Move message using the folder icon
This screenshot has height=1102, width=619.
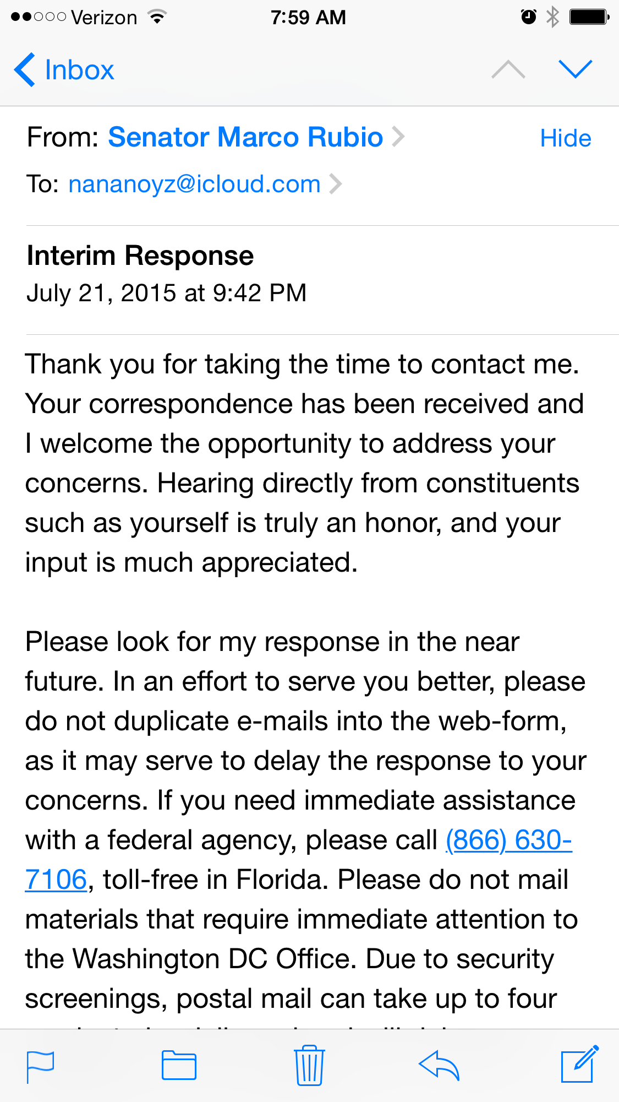click(179, 1065)
